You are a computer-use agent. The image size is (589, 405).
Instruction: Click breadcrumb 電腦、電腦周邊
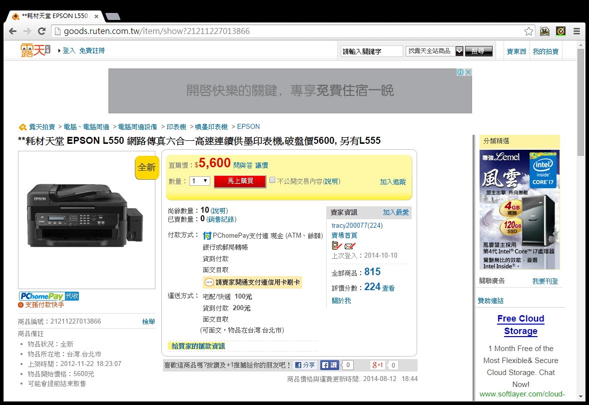pyautogui.click(x=86, y=127)
